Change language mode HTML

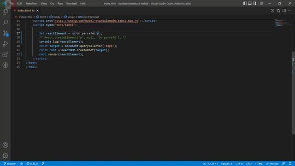259,164
